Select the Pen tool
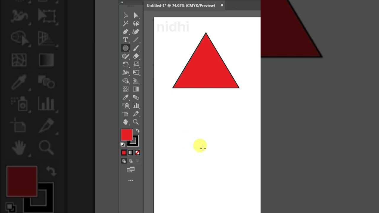The image size is (379, 213). point(126,32)
